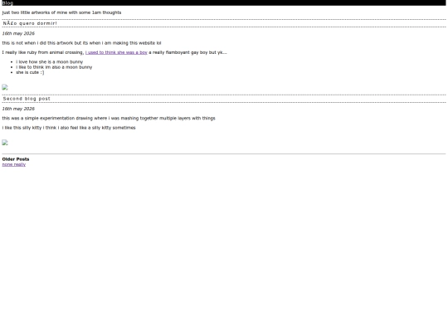Click the 'this is not when i did this artwork' line
The image size is (448, 336).
pos(81,43)
